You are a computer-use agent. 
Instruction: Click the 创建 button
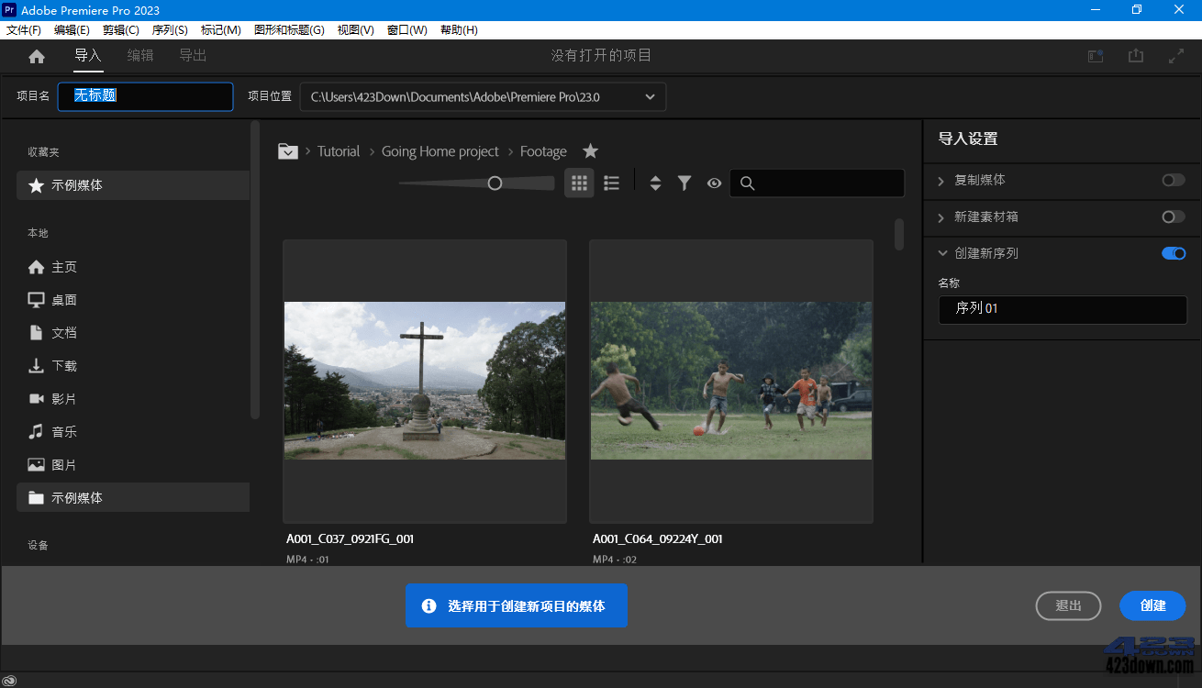coord(1152,605)
